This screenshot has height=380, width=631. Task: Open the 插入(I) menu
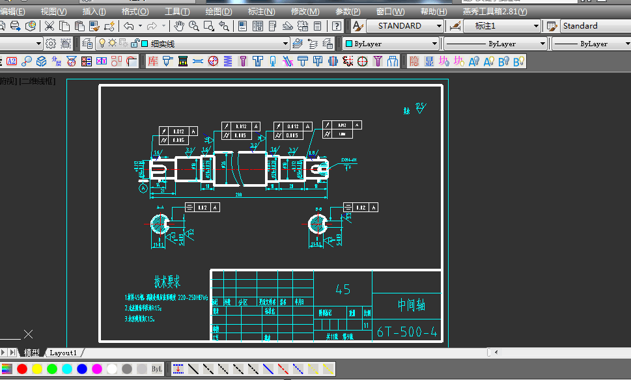point(94,12)
